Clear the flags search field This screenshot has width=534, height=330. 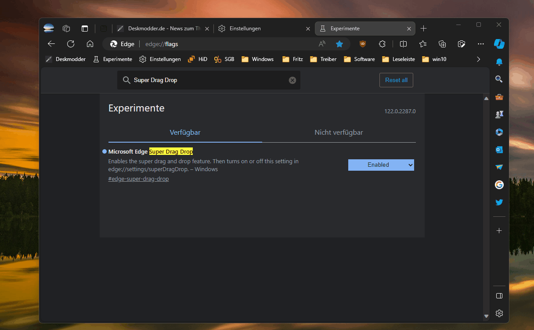pyautogui.click(x=292, y=80)
